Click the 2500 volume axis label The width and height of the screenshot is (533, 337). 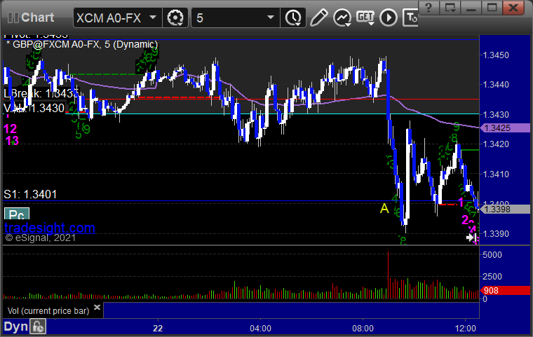(x=492, y=277)
